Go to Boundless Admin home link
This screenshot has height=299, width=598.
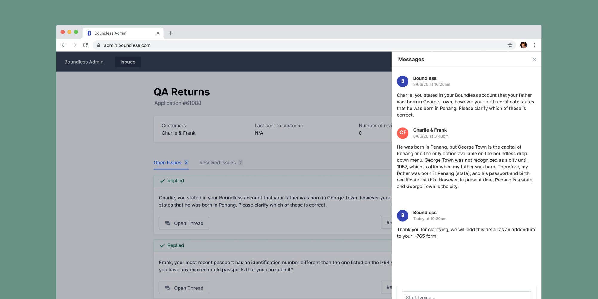click(84, 62)
